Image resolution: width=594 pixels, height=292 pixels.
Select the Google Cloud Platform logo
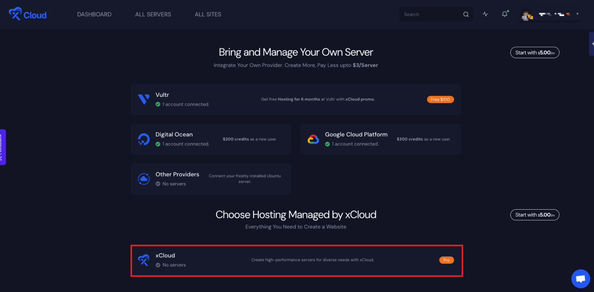pos(313,139)
